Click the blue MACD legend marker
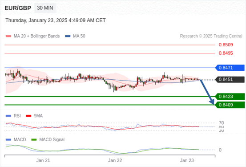The height and width of the screenshot is (167, 246). (8, 139)
